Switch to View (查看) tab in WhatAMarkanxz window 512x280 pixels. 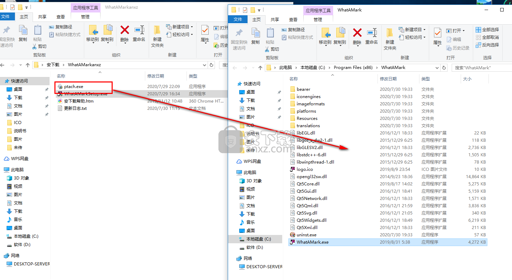pos(61,17)
